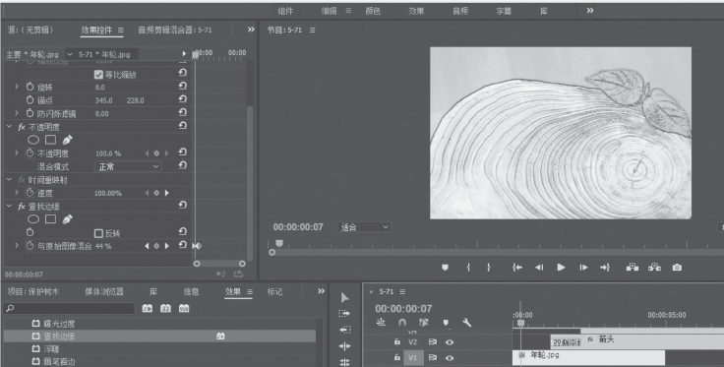The height and width of the screenshot is (367, 724).
Task: Reset the 不透明度 effect group
Action: 182,126
